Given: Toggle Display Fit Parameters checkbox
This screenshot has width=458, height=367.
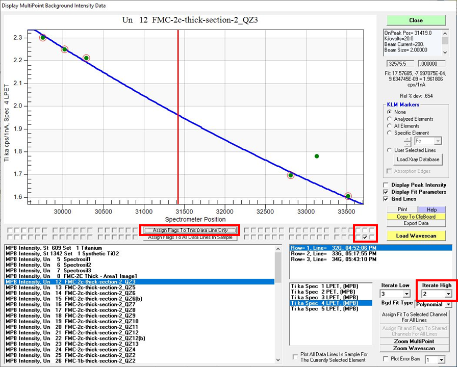Looking at the screenshot, I should point(386,192).
